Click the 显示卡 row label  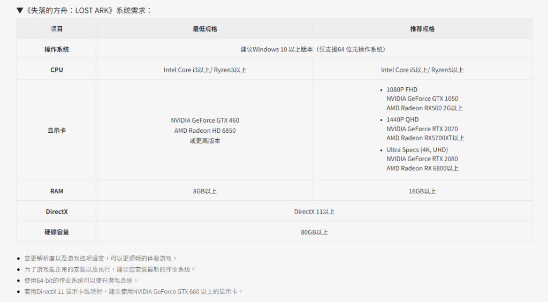point(57,130)
